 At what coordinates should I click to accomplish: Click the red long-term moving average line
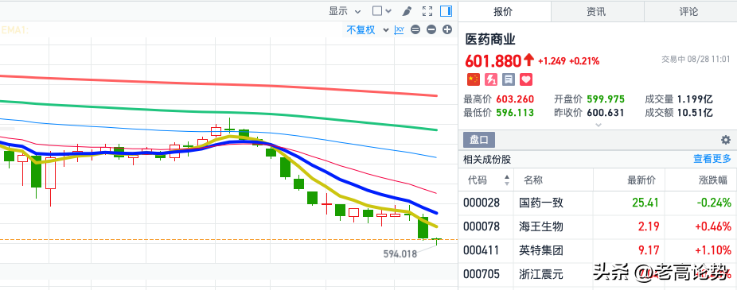click(x=219, y=84)
